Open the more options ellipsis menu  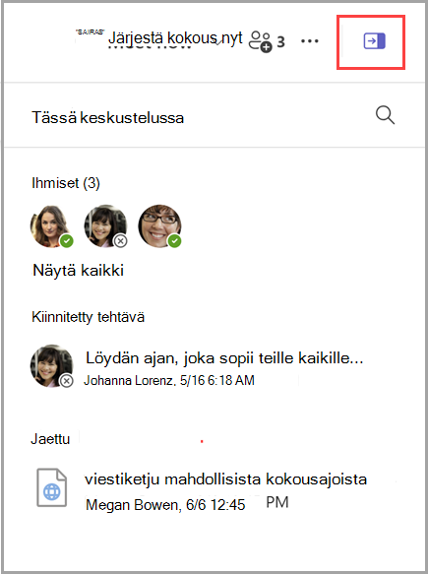click(x=310, y=41)
